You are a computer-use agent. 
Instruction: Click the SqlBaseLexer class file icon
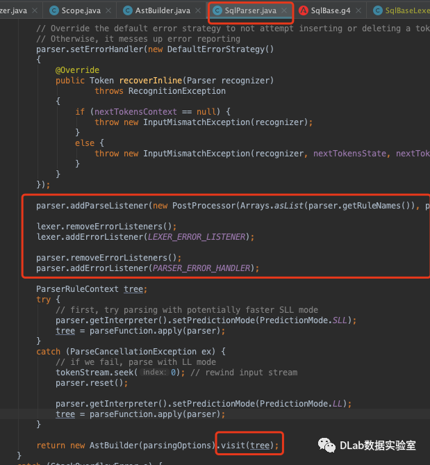pos(377,10)
